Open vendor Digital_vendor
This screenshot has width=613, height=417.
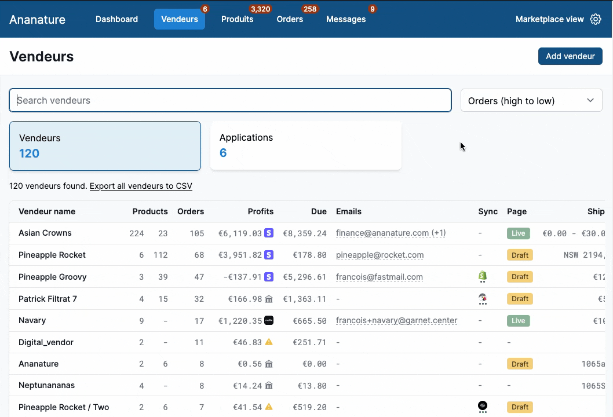pos(46,342)
